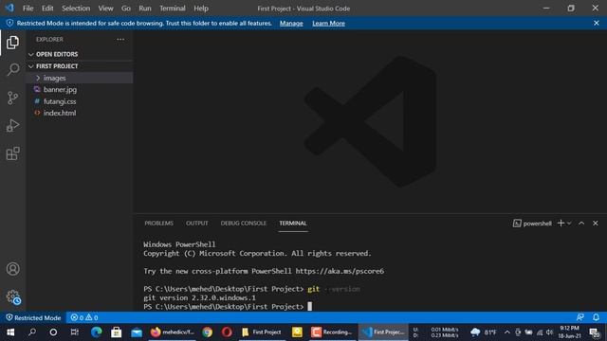Open the Accounts menu icon
Viewport: 607px width, 341px height.
pyautogui.click(x=12, y=269)
